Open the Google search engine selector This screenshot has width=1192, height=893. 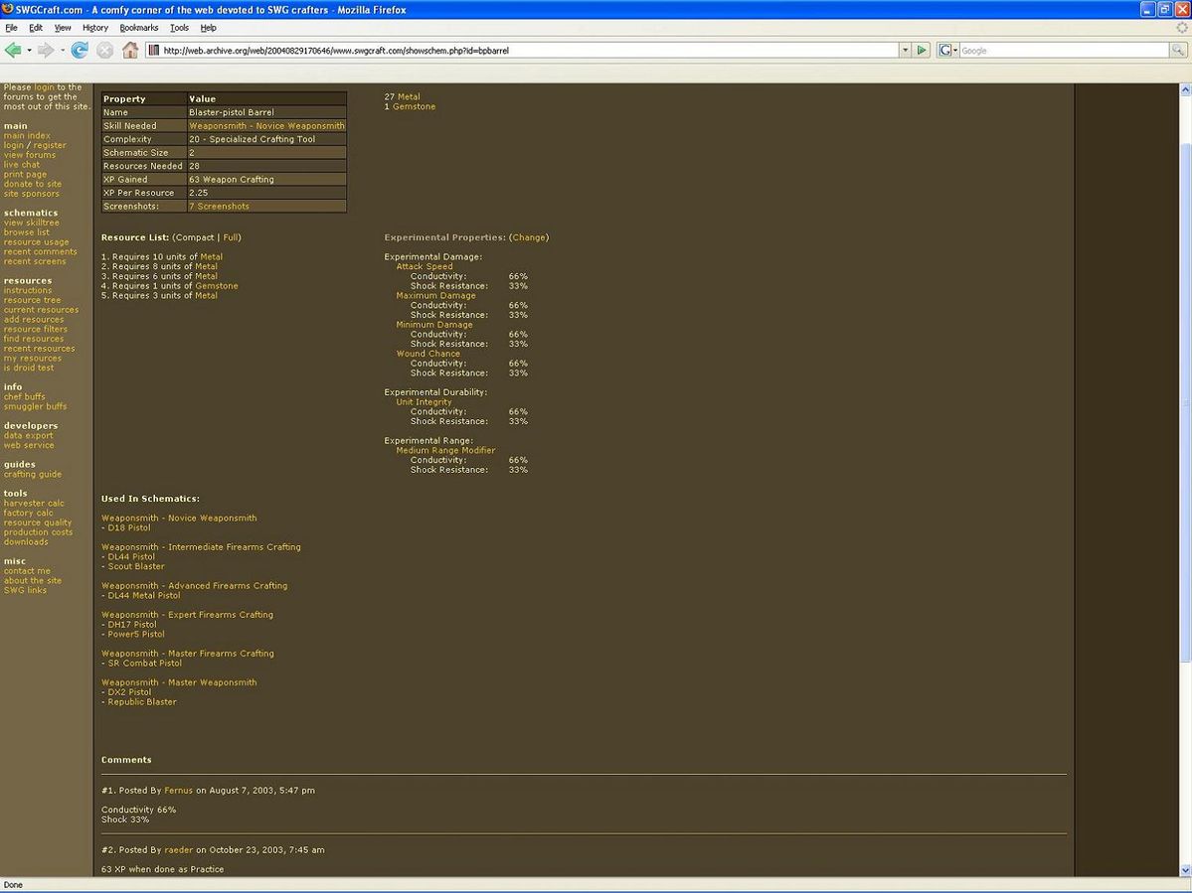pyautogui.click(x=947, y=50)
